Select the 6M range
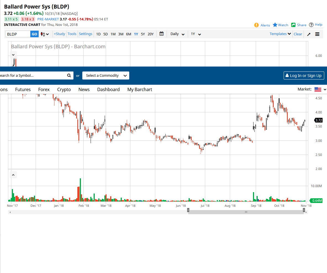This screenshot has width=327, height=273. 129,34
